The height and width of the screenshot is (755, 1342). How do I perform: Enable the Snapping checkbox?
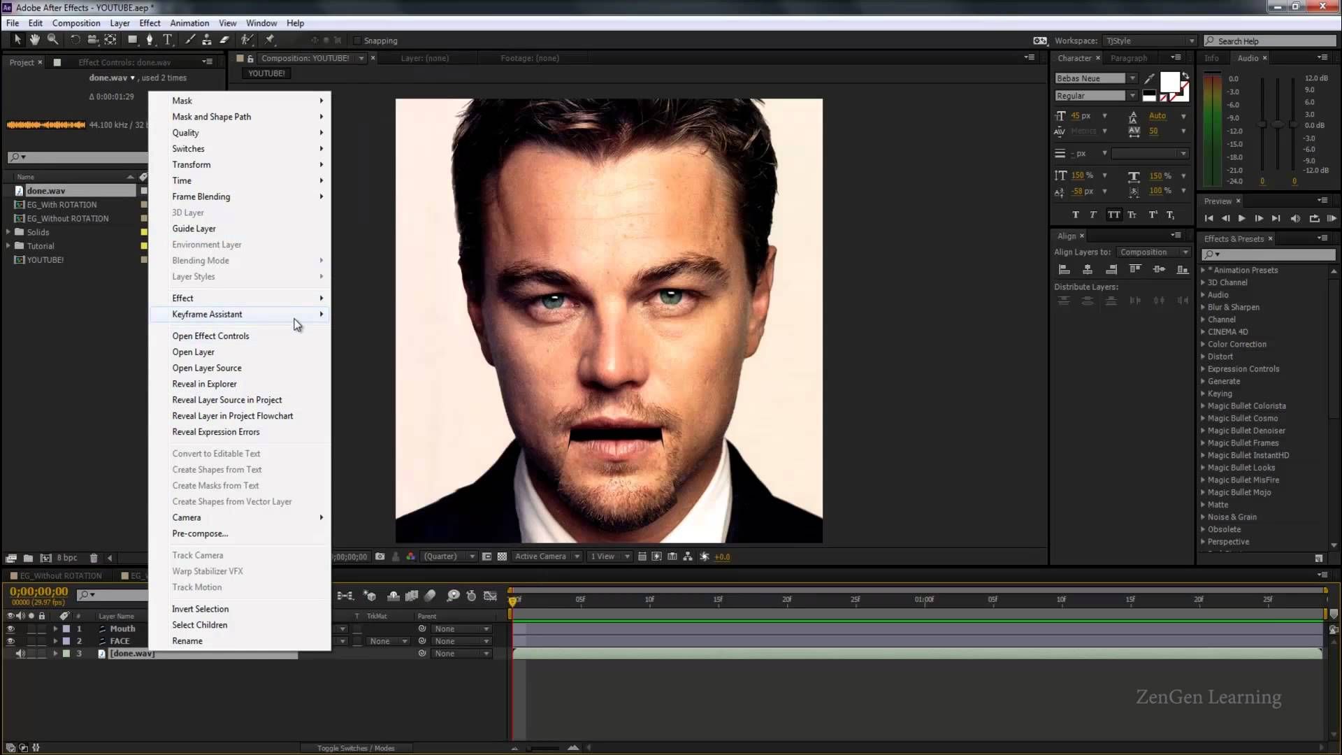tap(357, 41)
